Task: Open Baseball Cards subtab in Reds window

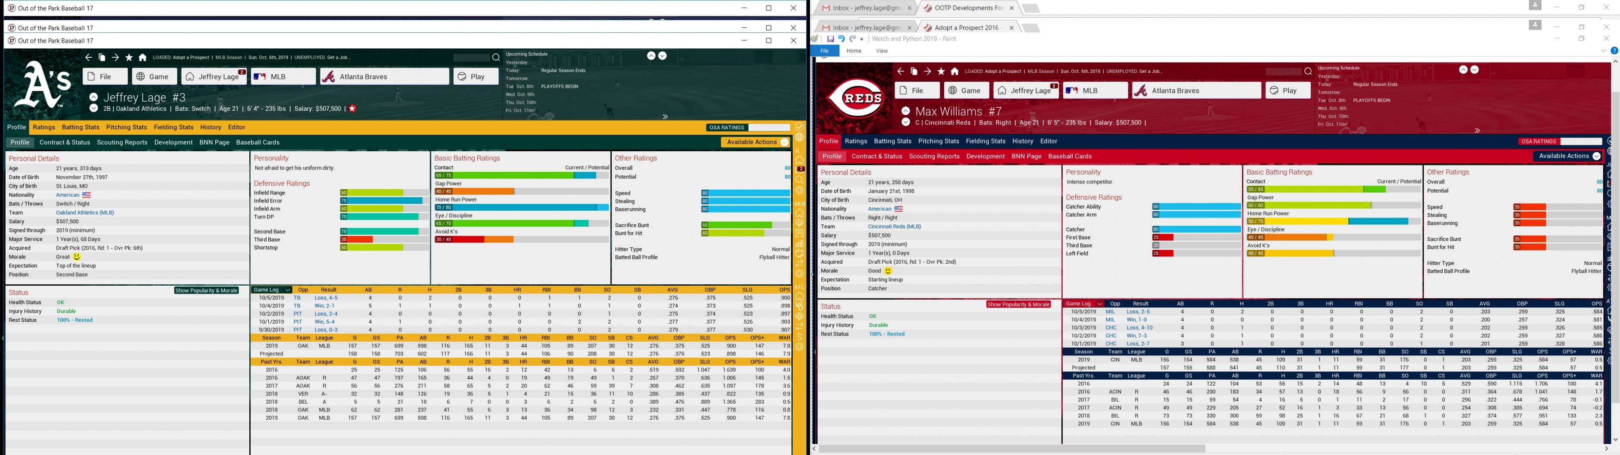Action: pyautogui.click(x=1070, y=156)
